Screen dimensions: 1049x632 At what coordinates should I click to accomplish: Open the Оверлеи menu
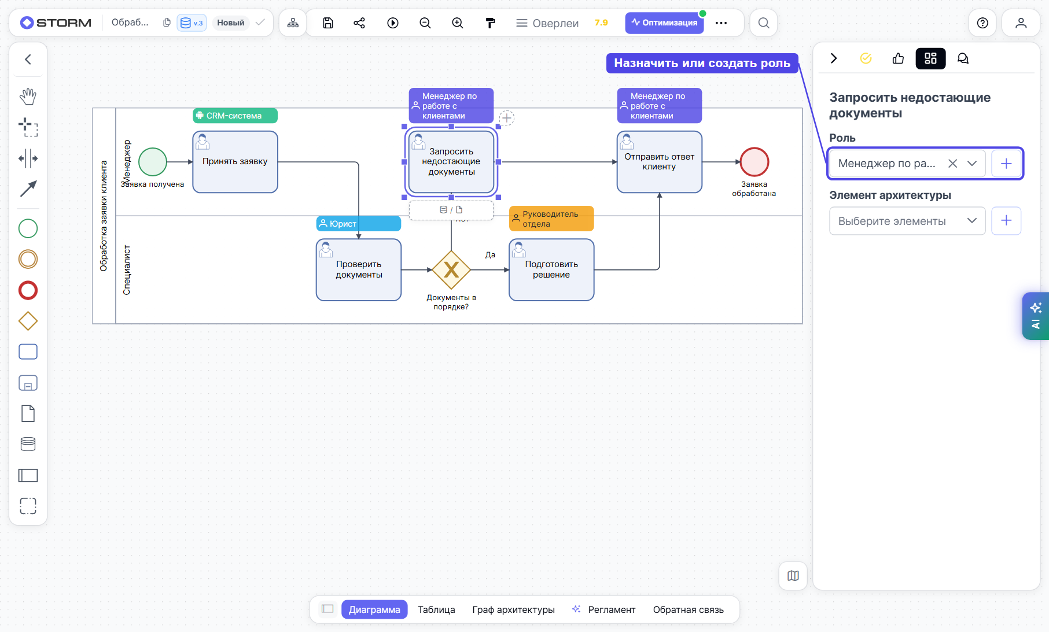coord(547,23)
